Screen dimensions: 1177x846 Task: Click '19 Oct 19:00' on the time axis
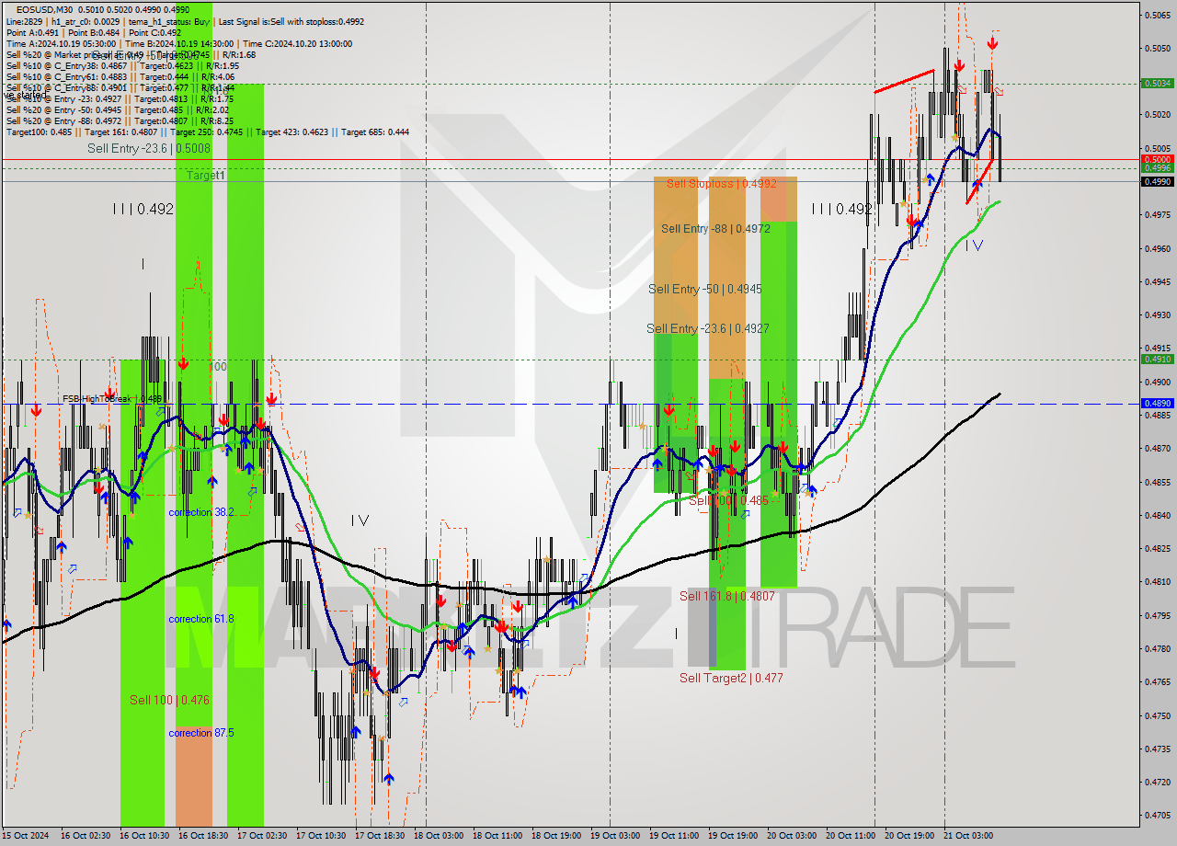733,836
